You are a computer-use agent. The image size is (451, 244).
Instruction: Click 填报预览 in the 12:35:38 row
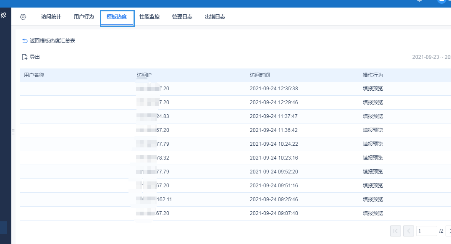373,89
